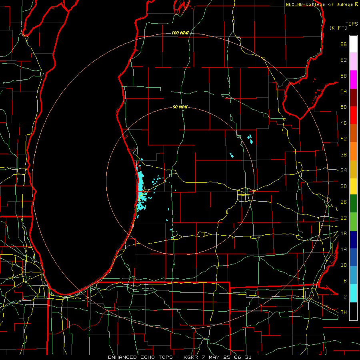Image resolution: width=360 pixels, height=360 pixels.
Task: Click the [K FT] units label
Action: (338, 28)
